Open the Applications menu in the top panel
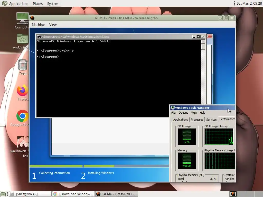 pyautogui.click(x=18, y=4)
